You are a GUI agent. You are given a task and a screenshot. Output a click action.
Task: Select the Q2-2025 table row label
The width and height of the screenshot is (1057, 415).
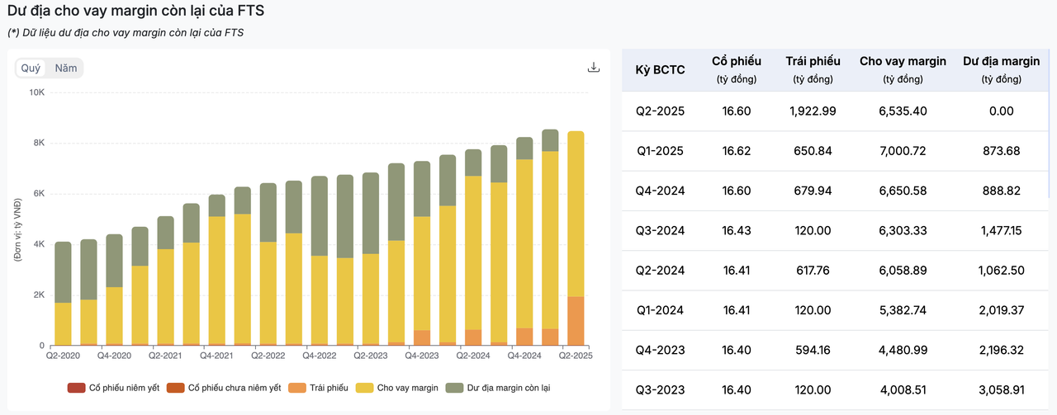660,111
